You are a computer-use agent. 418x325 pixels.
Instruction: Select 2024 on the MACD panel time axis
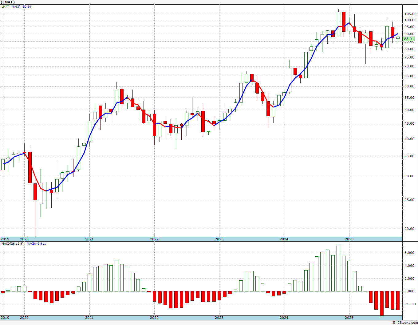click(x=284, y=318)
